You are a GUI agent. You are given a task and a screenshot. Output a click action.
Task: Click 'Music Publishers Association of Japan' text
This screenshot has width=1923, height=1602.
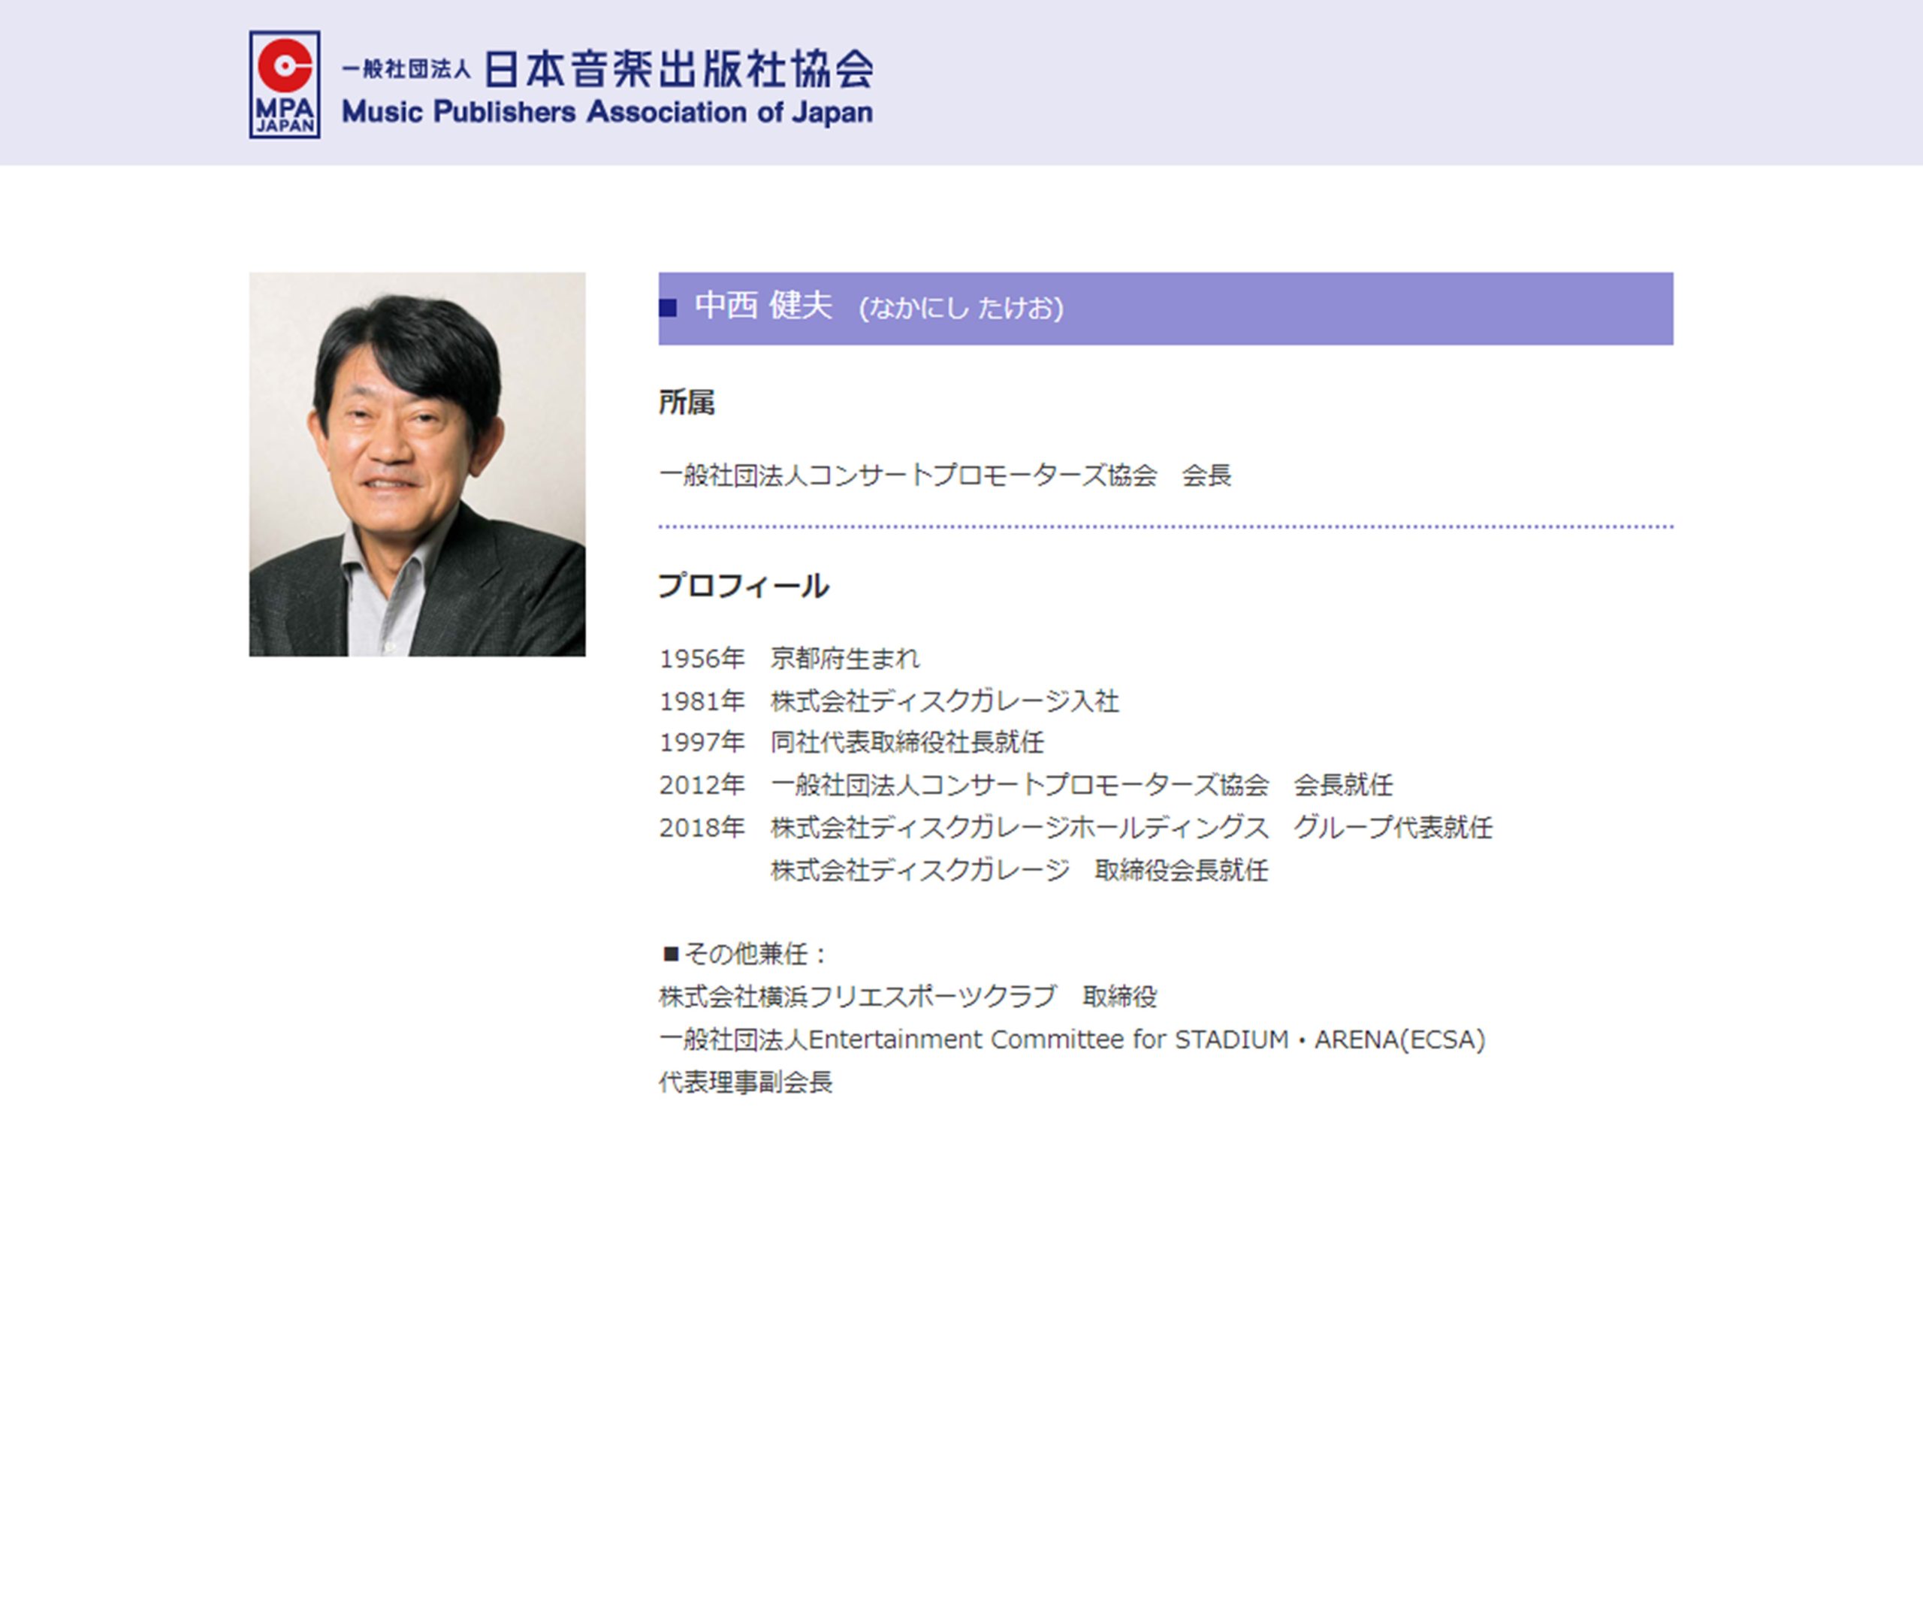(607, 113)
